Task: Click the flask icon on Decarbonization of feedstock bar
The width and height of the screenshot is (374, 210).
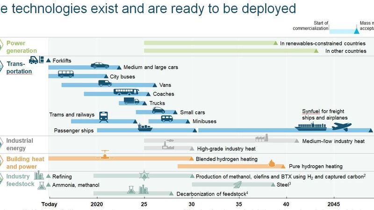Action: (x=131, y=190)
